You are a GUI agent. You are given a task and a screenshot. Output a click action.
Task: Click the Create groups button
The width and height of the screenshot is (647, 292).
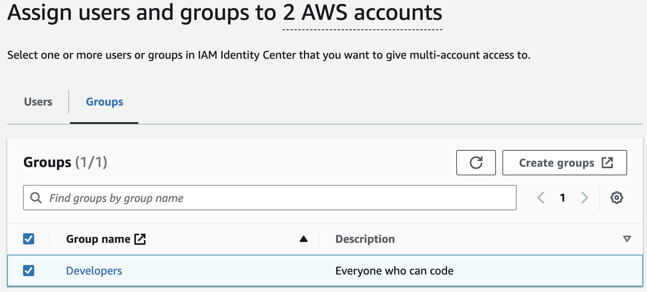click(x=556, y=163)
